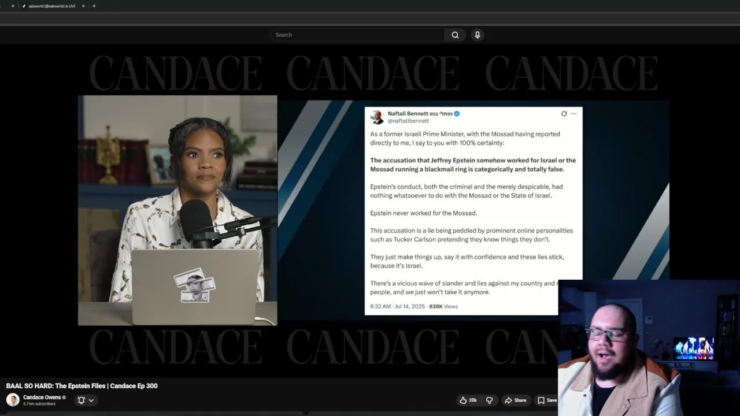
Task: Click the BAAL SO HARD video title
Action: [82, 385]
